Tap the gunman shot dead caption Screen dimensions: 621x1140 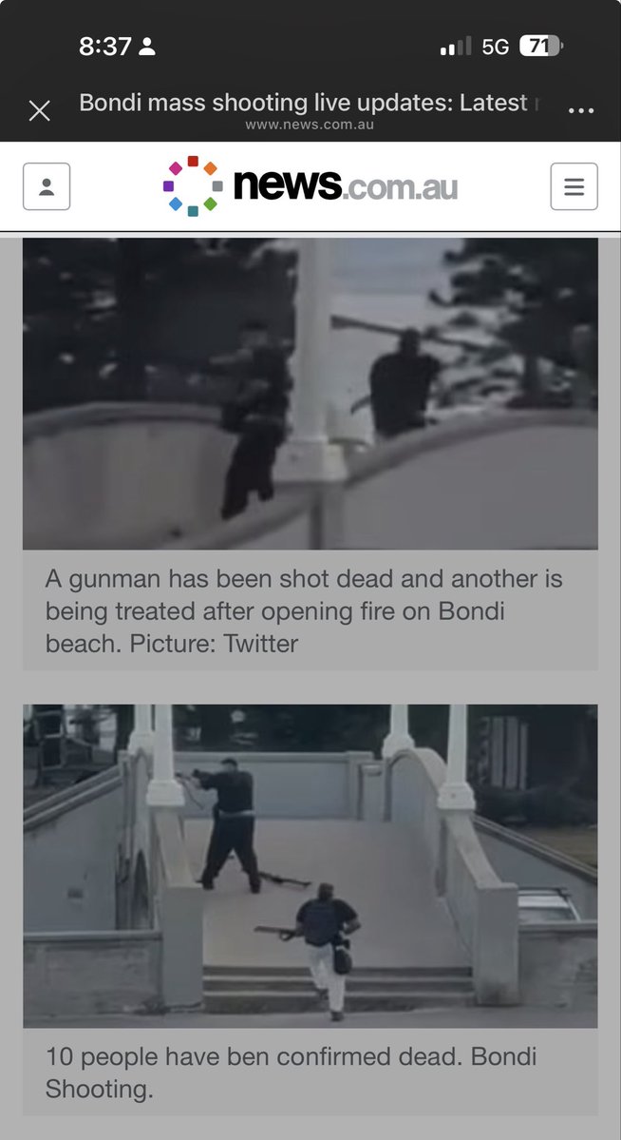coord(304,610)
